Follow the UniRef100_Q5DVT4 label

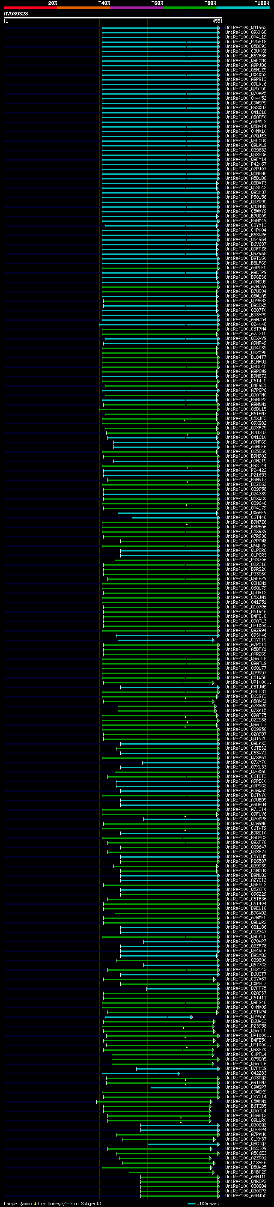246,126
